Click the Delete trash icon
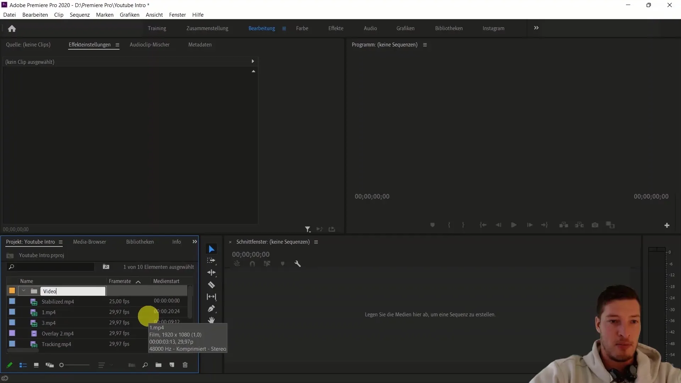This screenshot has width=681, height=383. tap(185, 365)
